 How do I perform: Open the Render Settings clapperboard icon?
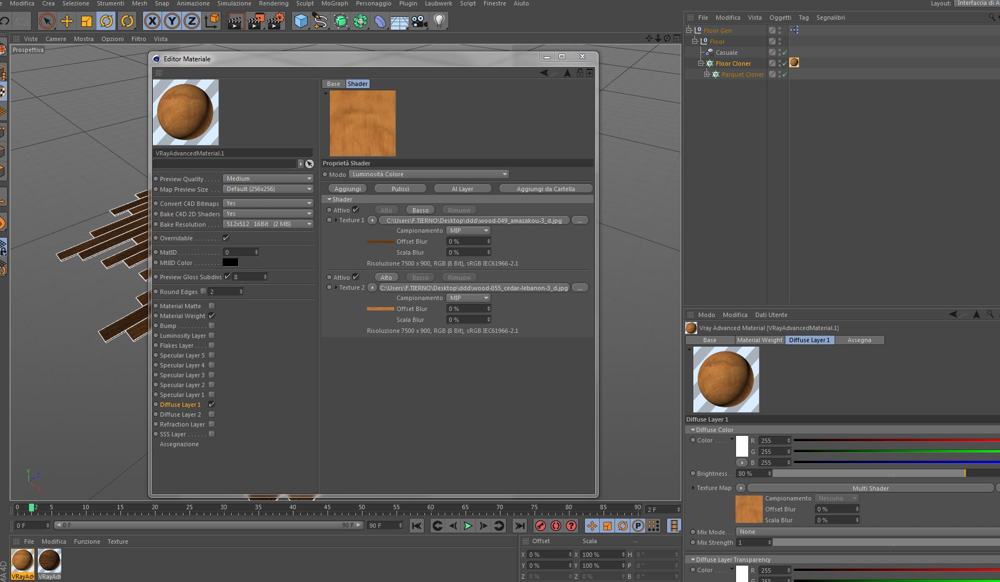[x=275, y=21]
